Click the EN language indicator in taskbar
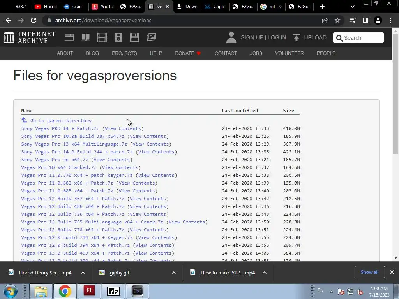This screenshot has height=299, width=399. click(x=320, y=290)
